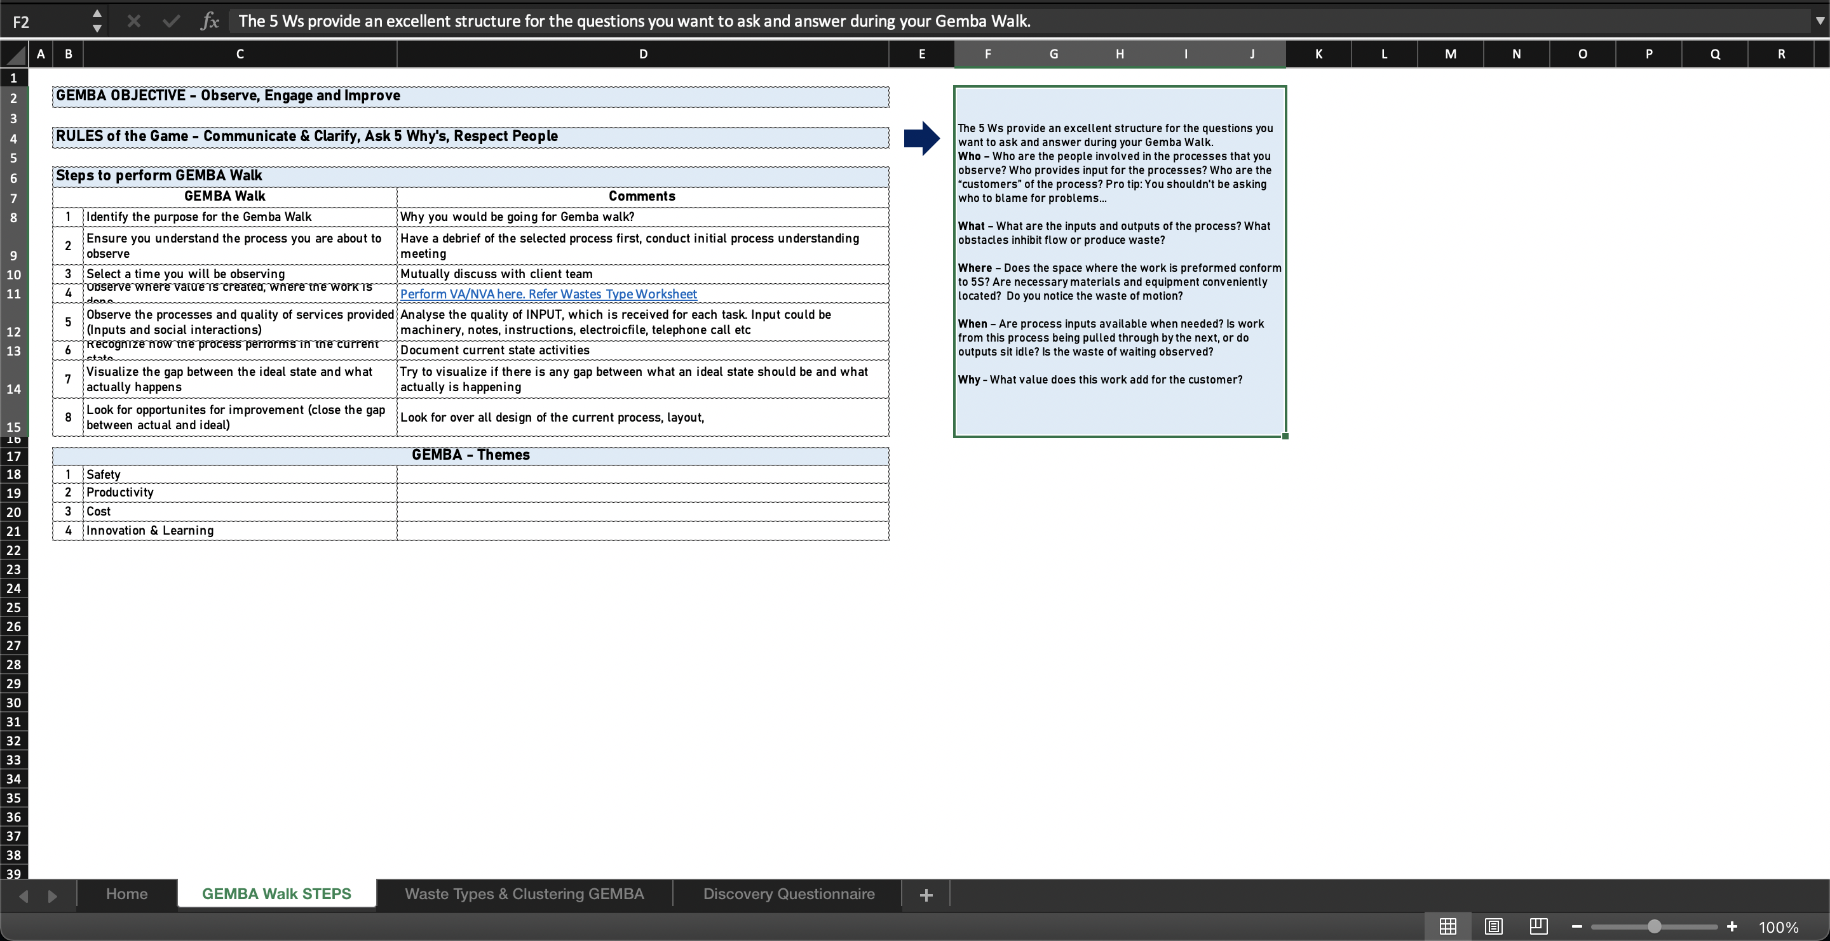Click Innovation & Learning cell
1830x941 pixels.
pyautogui.click(x=240, y=531)
